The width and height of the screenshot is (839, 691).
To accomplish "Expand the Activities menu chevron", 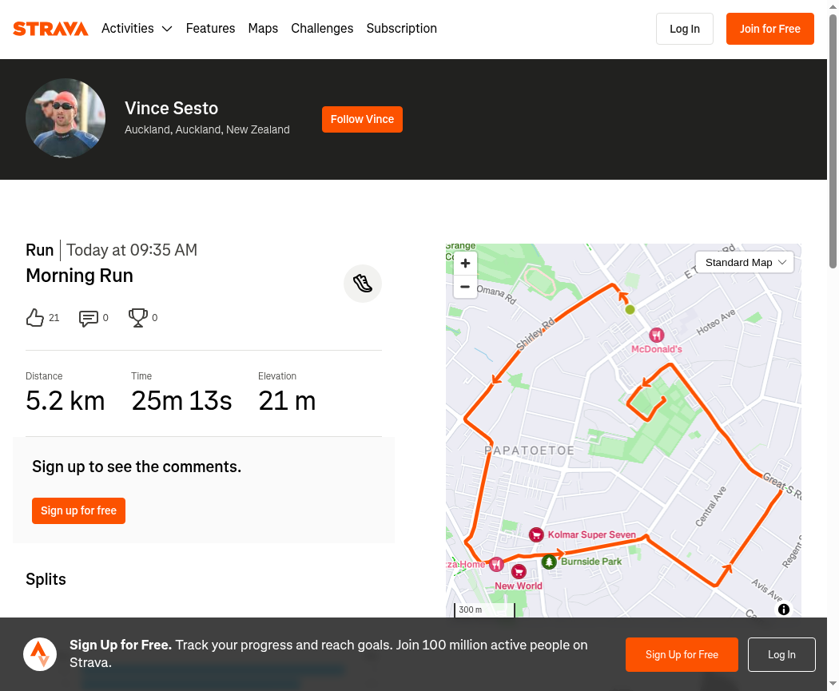I will (x=167, y=29).
